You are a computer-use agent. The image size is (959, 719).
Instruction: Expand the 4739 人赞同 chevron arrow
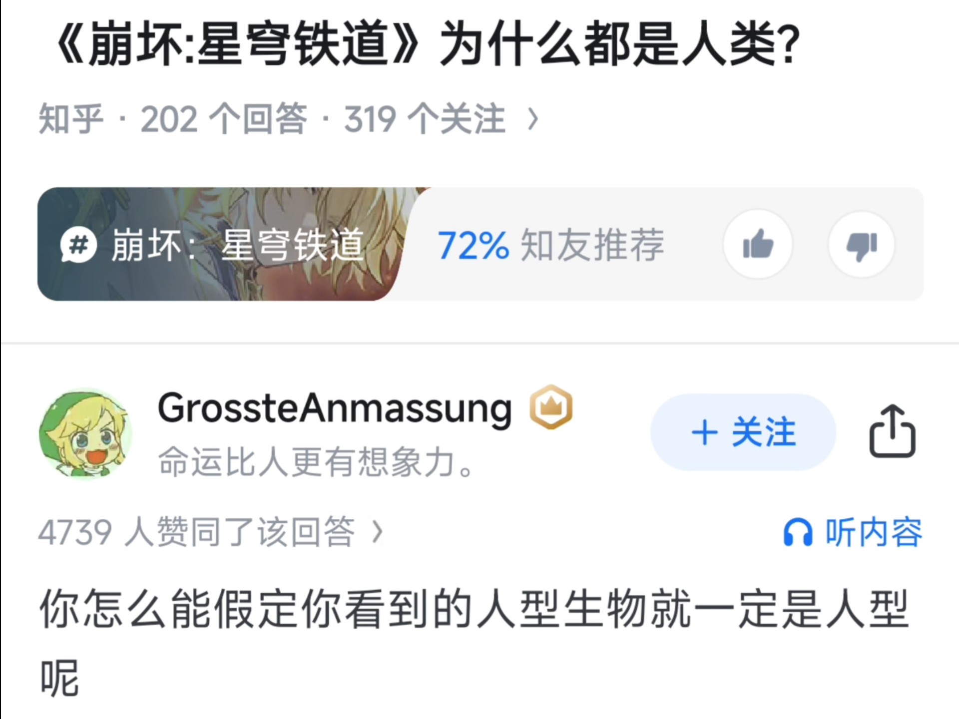[378, 532]
